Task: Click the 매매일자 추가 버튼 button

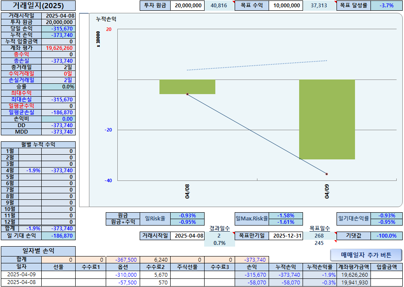Action: 366,255
